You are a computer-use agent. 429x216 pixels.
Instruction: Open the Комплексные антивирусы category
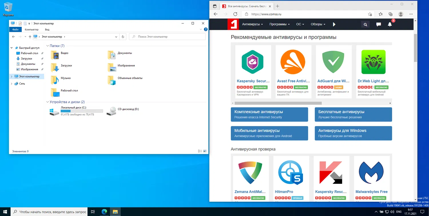coord(269,114)
